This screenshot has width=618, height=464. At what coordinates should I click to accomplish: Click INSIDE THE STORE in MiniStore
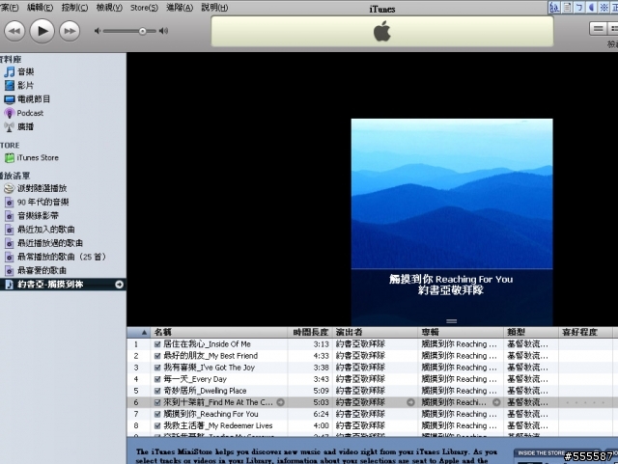pos(541,453)
